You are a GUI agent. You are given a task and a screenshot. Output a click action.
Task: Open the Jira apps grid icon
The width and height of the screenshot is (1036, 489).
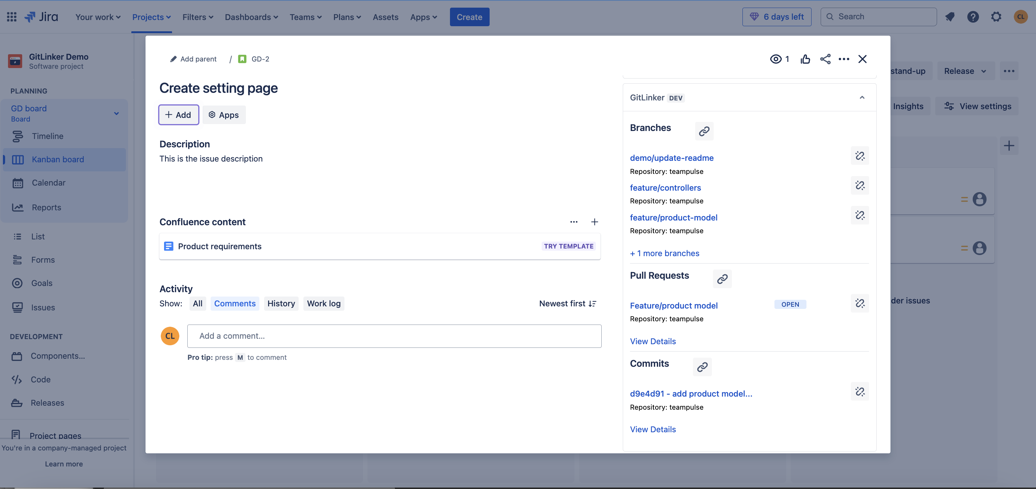tap(11, 16)
